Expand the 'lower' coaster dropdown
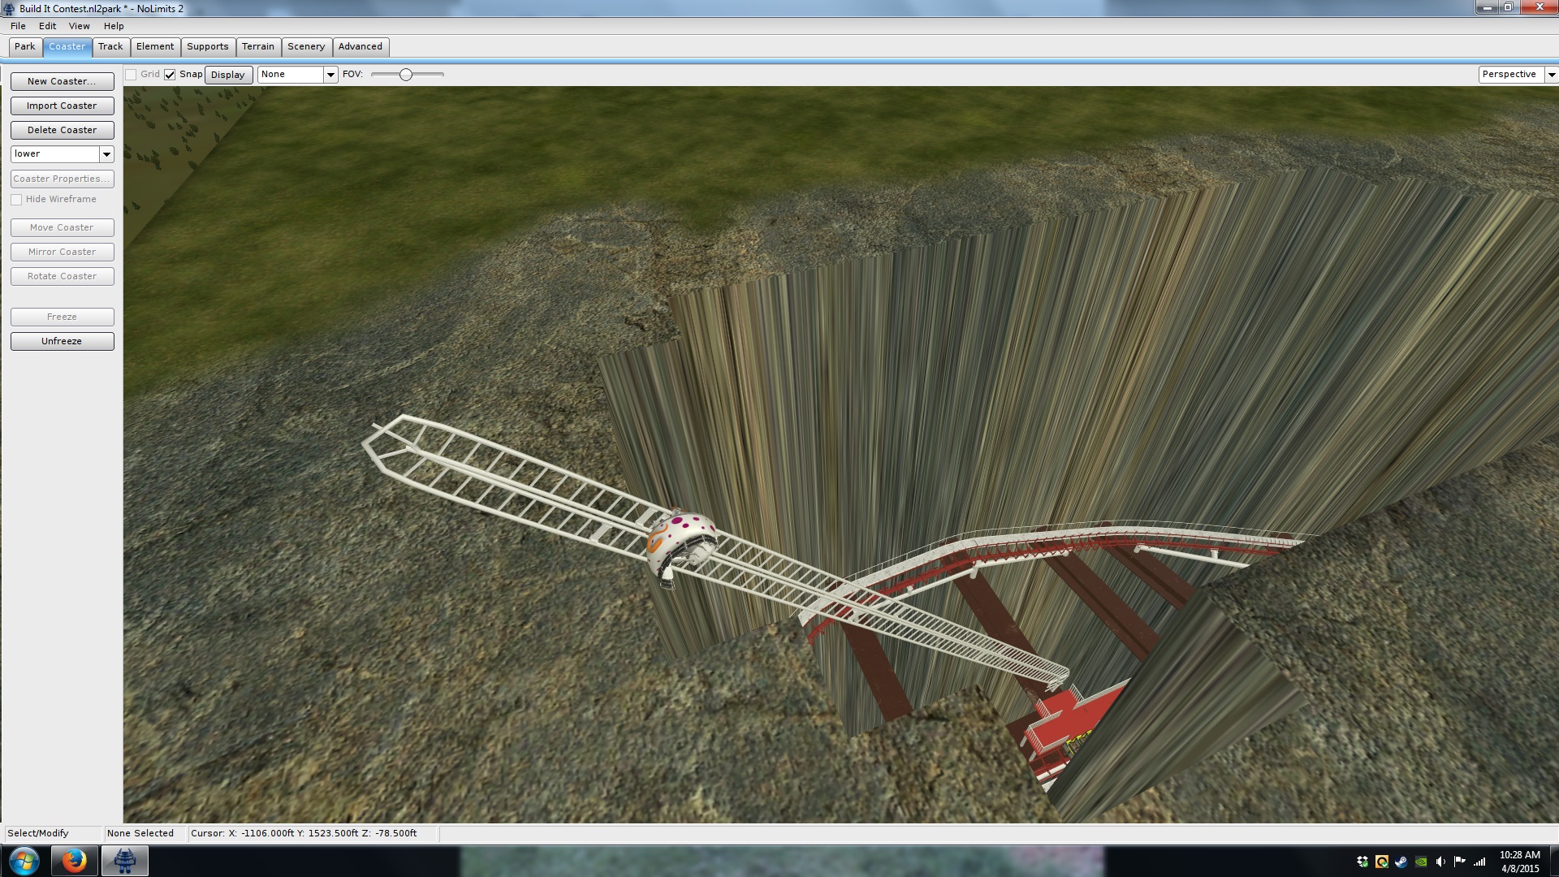This screenshot has height=877, width=1559. pyautogui.click(x=106, y=154)
